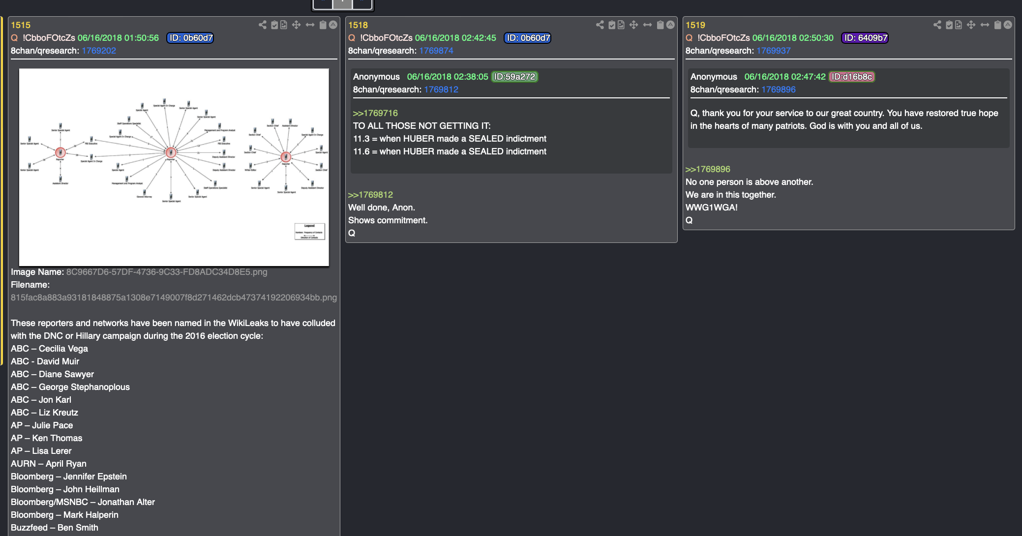Viewport: 1022px width, 536px height.
Task: Click green ID:59a272 badge
Action: pos(514,77)
